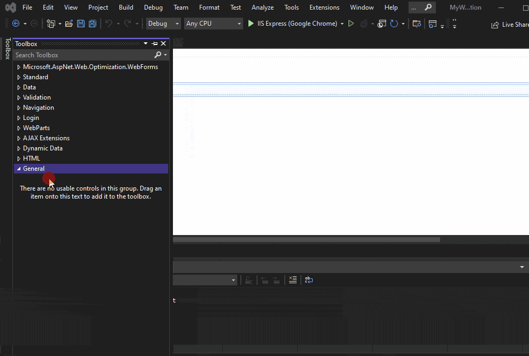Click the Visual Studio logo icon
The width and height of the screenshot is (529, 356).
point(11,7)
